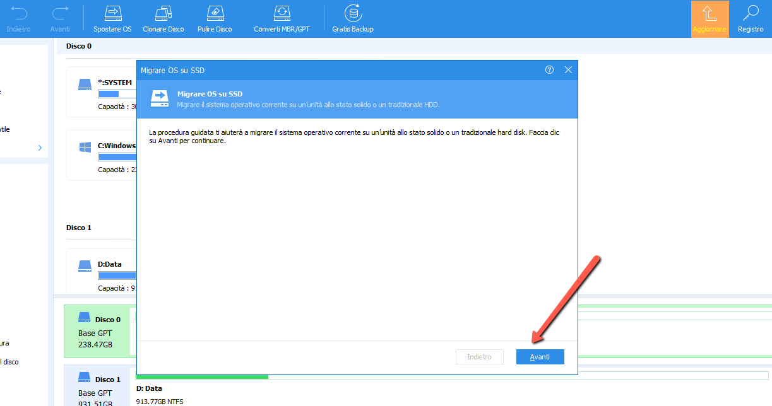Close the Migrare OS su SSD dialog

[568, 70]
